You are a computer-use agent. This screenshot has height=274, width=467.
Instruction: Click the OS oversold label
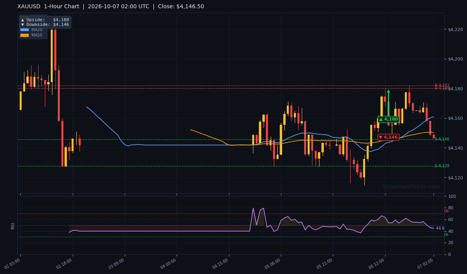(446, 235)
